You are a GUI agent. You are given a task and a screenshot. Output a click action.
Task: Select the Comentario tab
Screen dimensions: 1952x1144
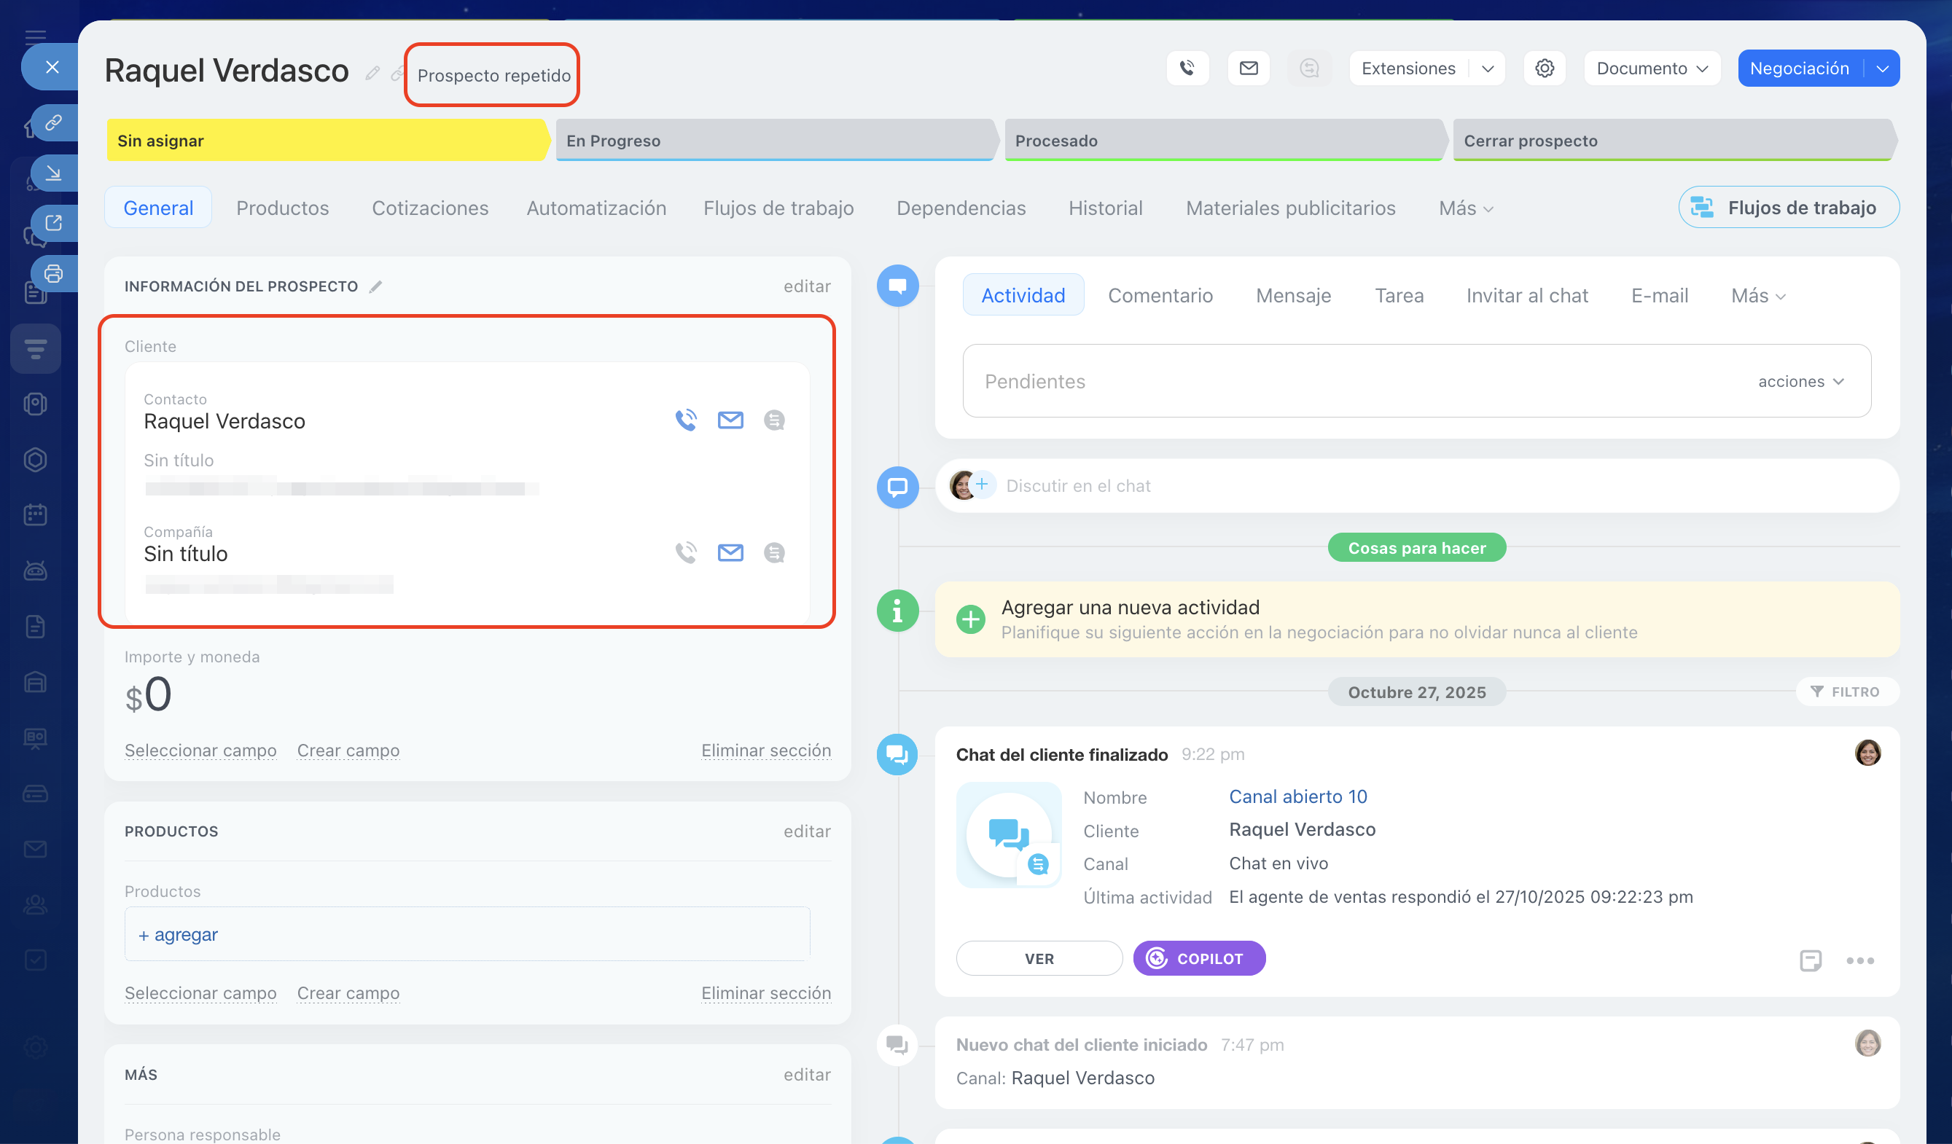pyautogui.click(x=1160, y=295)
